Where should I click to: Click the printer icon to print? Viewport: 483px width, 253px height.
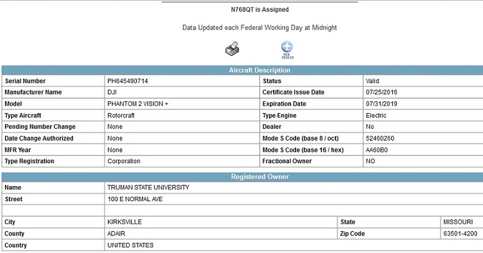point(232,49)
